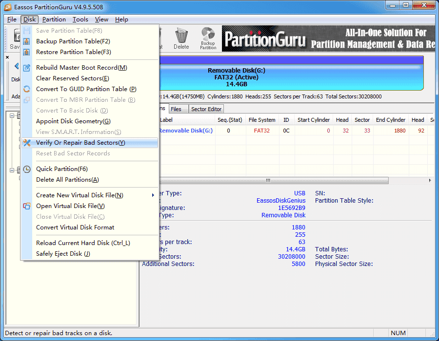
Task: Click the Rebuild Master Boot Record icon
Action: click(27, 68)
